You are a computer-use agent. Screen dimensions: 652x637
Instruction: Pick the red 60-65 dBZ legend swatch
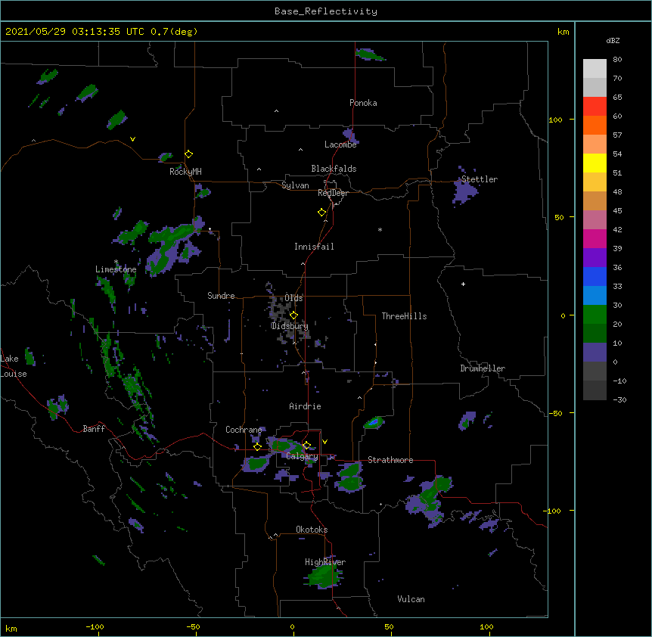click(x=595, y=107)
